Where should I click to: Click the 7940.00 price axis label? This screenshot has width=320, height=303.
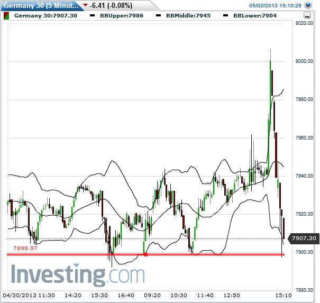pyautogui.click(x=304, y=176)
